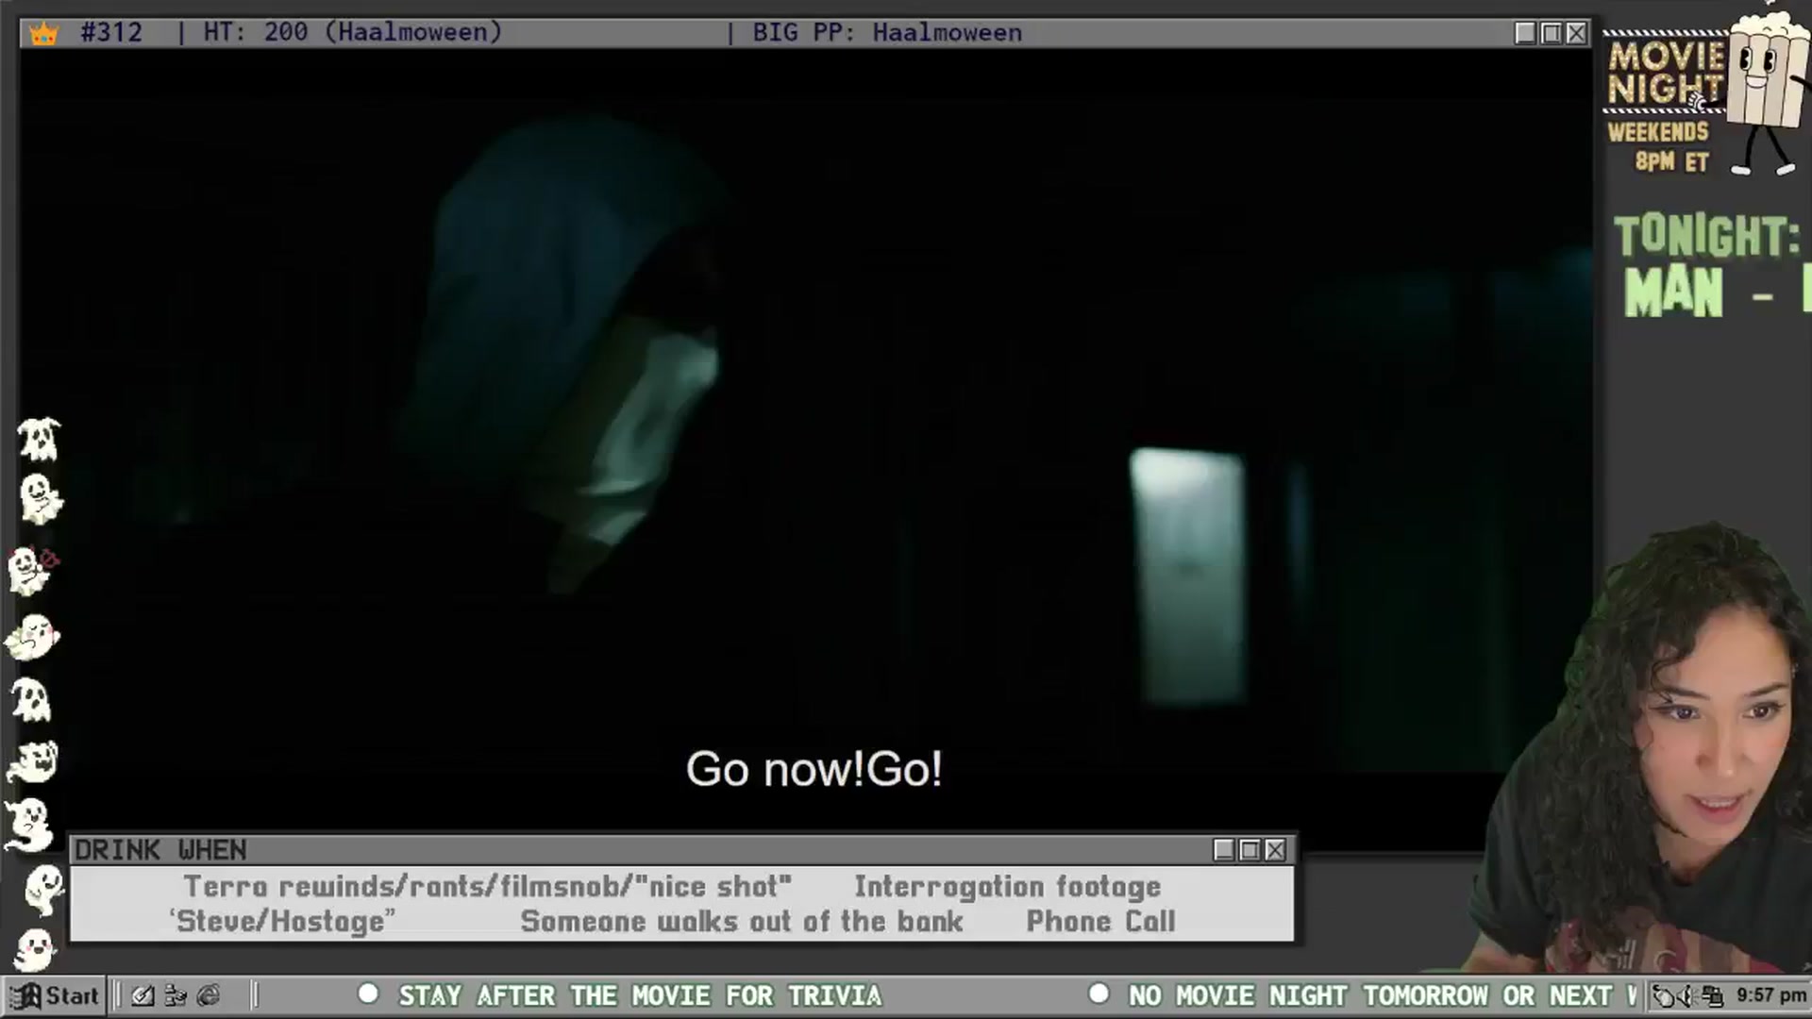Click the speaker volume icon in system tray
The width and height of the screenshot is (1812, 1019).
[x=1688, y=995]
